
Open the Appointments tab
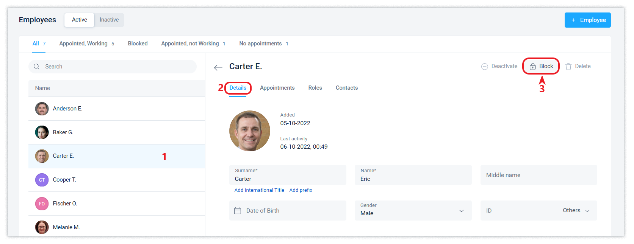277,88
